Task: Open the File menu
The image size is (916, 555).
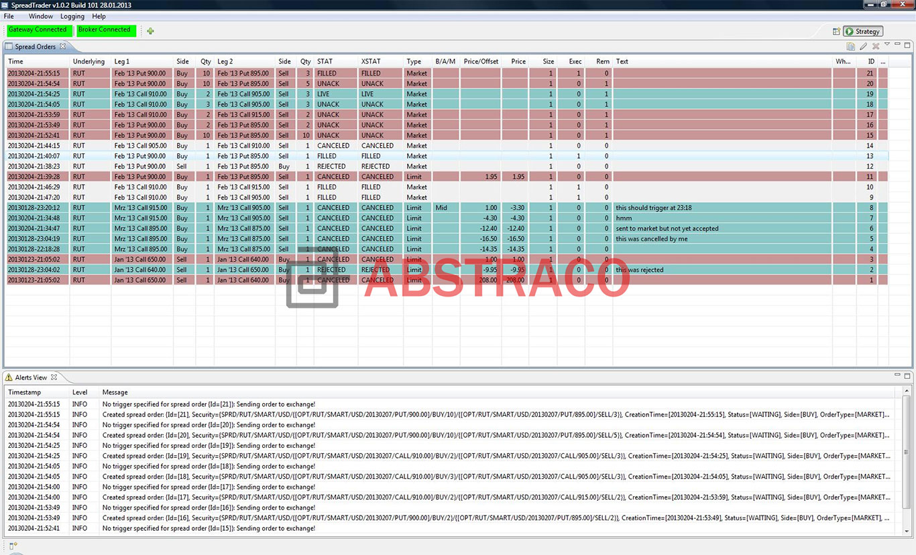Action: coord(8,16)
